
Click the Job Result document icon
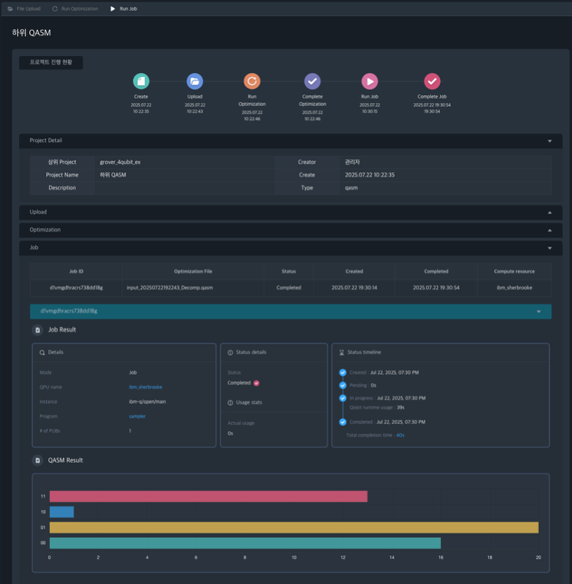(x=38, y=330)
